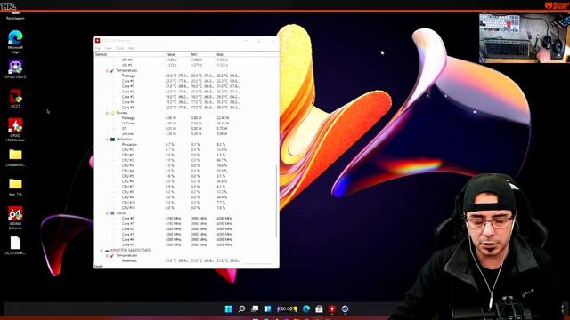Select the OCCT desktop shortcut
570x320 pixels.
(x=15, y=99)
